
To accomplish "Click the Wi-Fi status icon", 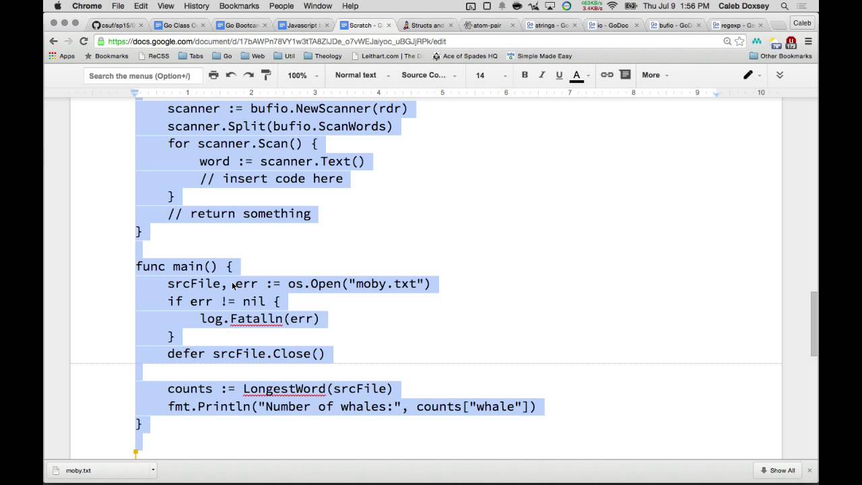I will tap(612, 6).
